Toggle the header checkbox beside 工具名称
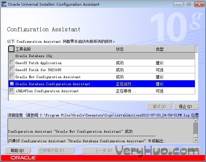Screen dimensions: 206x162 pyautogui.click(x=11, y=49)
